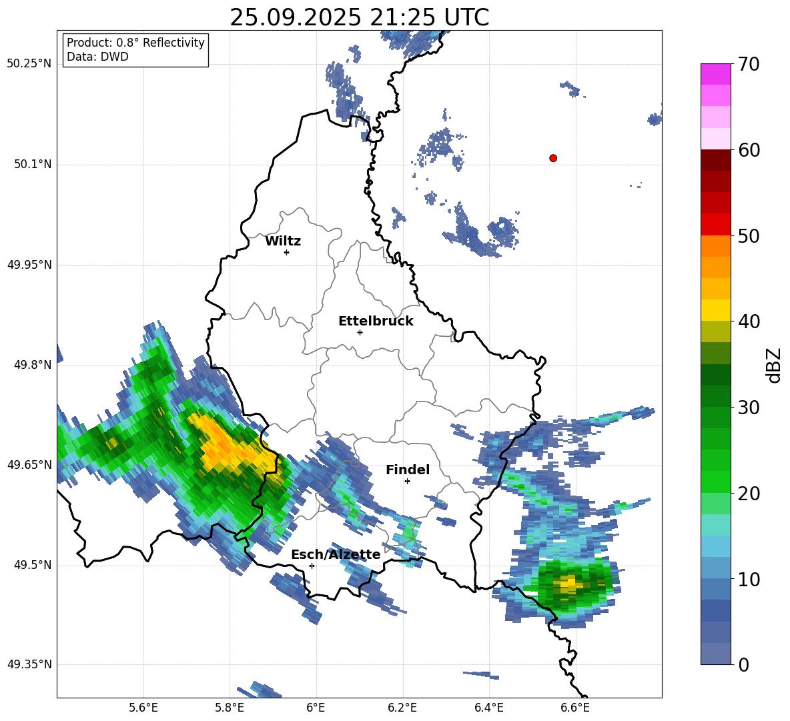Viewport: 790px width, 721px height.
Task: Click the 6.2°E longitude label
Action: (x=402, y=708)
